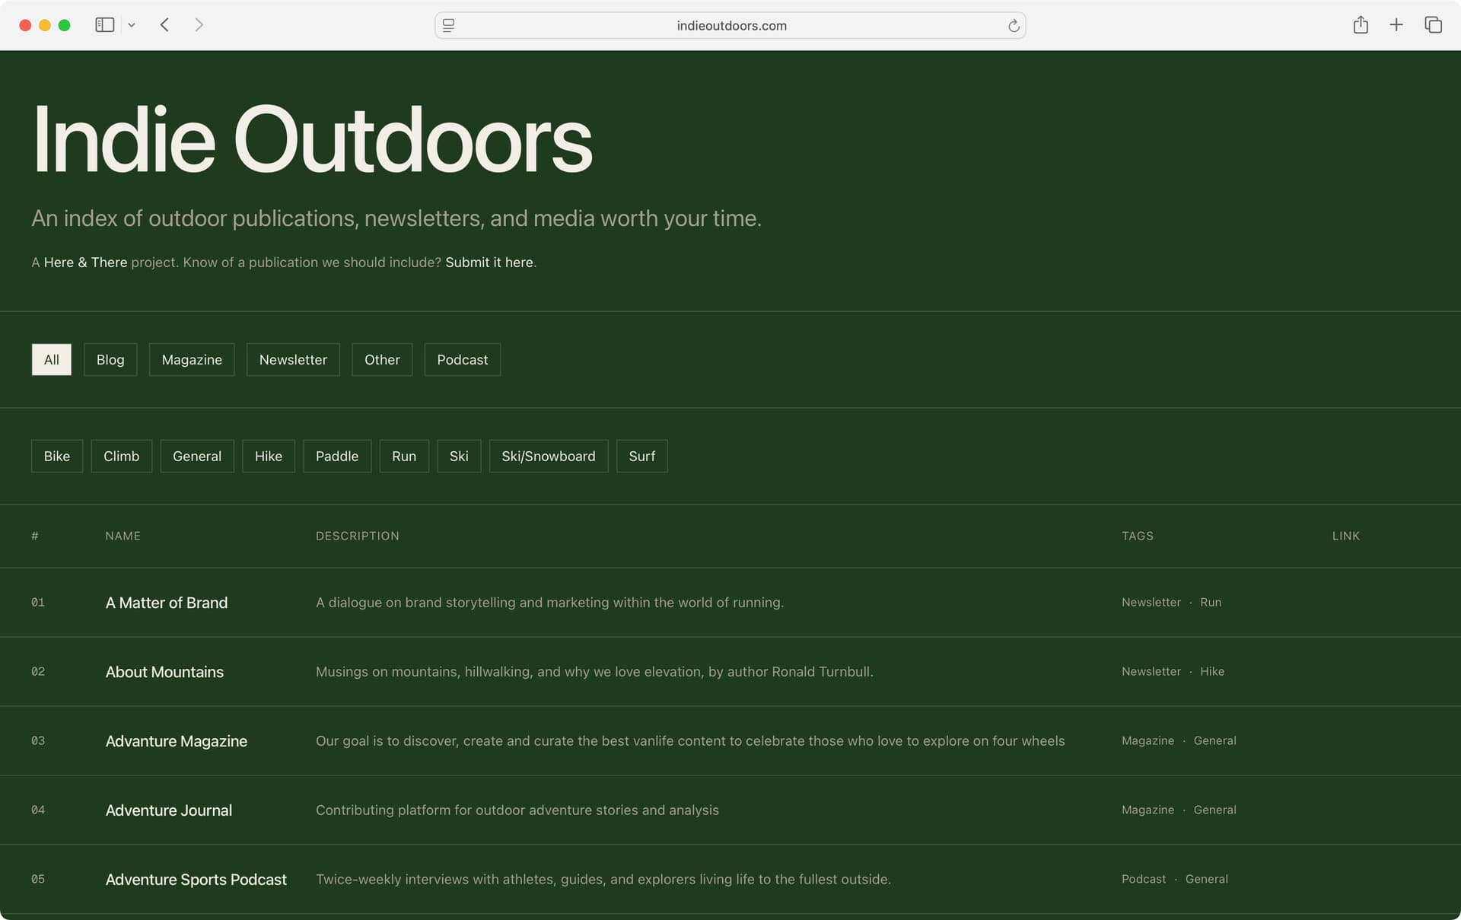Switch to the Blog filter
Viewport: 1461px width, 920px height.
point(110,359)
